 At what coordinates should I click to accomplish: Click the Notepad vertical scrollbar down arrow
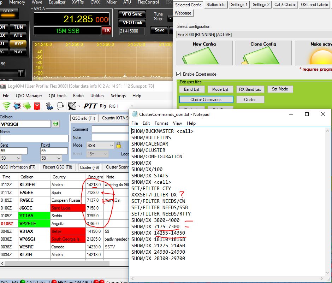tap(327, 272)
